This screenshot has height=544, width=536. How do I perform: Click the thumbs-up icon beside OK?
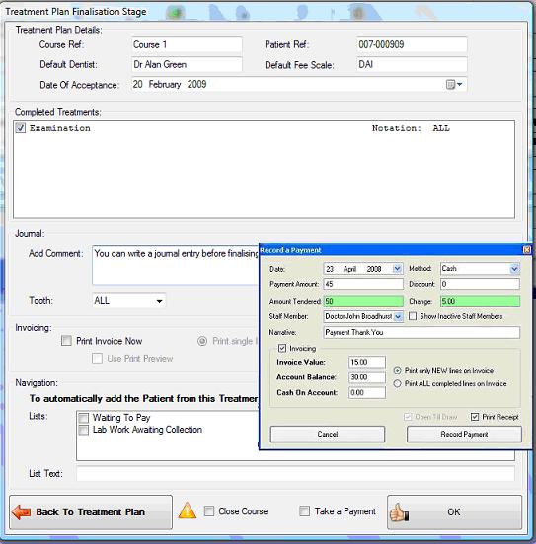click(399, 512)
